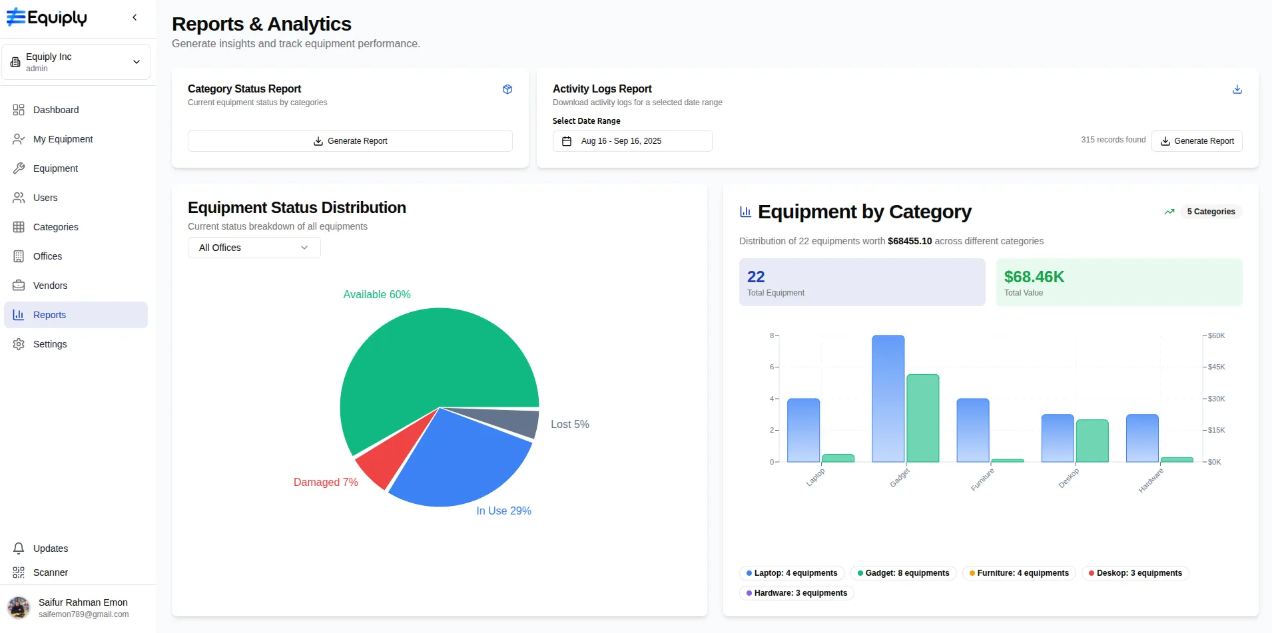Open the Vendors page
This screenshot has height=633, width=1272.
click(x=50, y=286)
